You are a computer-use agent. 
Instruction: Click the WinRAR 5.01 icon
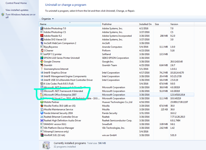42,135
